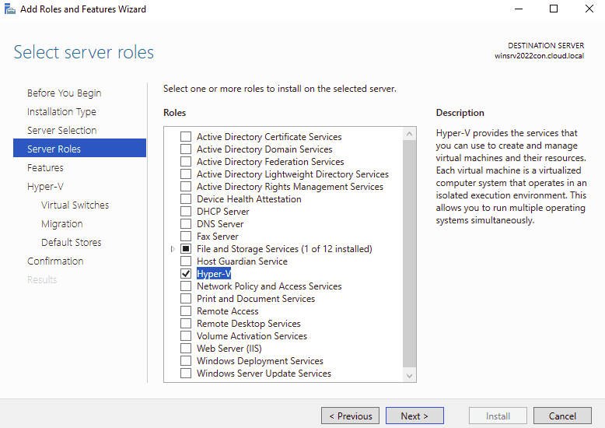Click the wizard icon in title bar
This screenshot has height=428, width=605.
[9, 9]
